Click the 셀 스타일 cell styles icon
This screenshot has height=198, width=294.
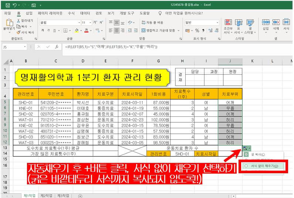click(250, 22)
